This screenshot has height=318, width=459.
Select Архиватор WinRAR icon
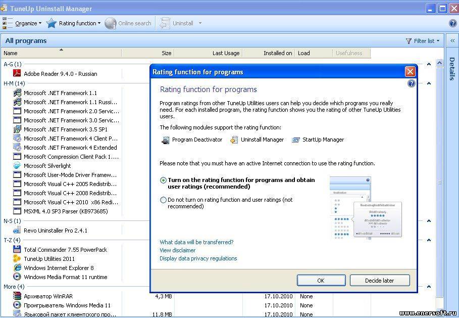point(17,296)
